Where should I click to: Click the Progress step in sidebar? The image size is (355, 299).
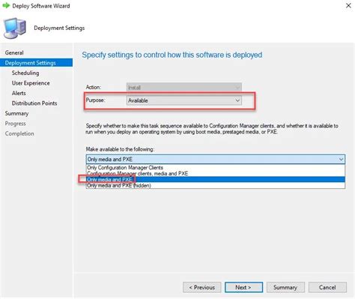pos(15,124)
